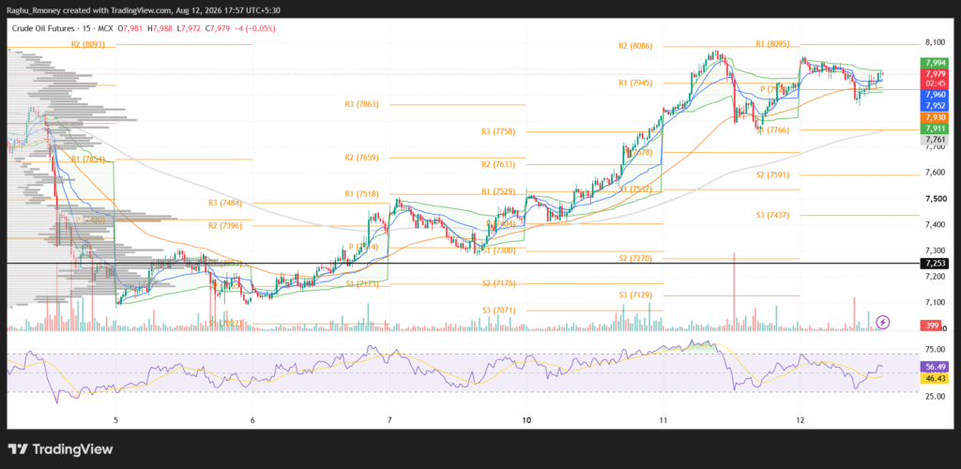Click the R2 (8093) pivot label
Image resolution: width=961 pixels, height=469 pixels.
88,44
